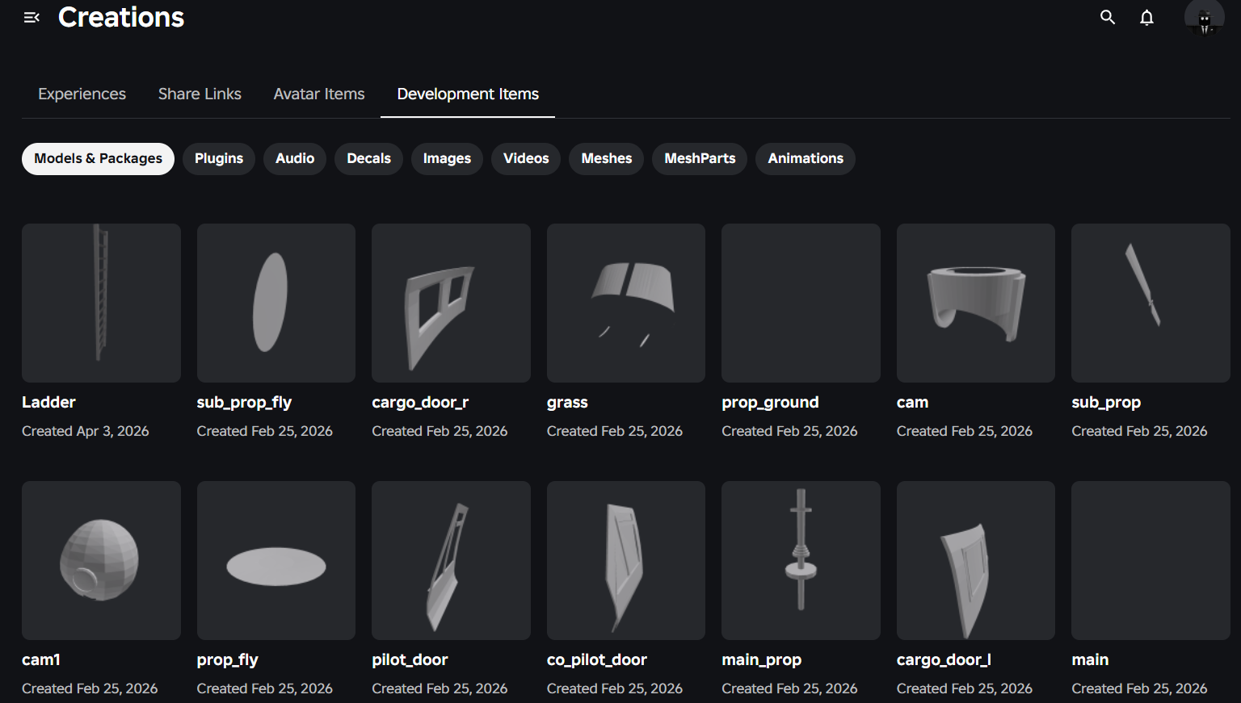Filter by Decals
This screenshot has height=703, width=1241.
tap(368, 159)
